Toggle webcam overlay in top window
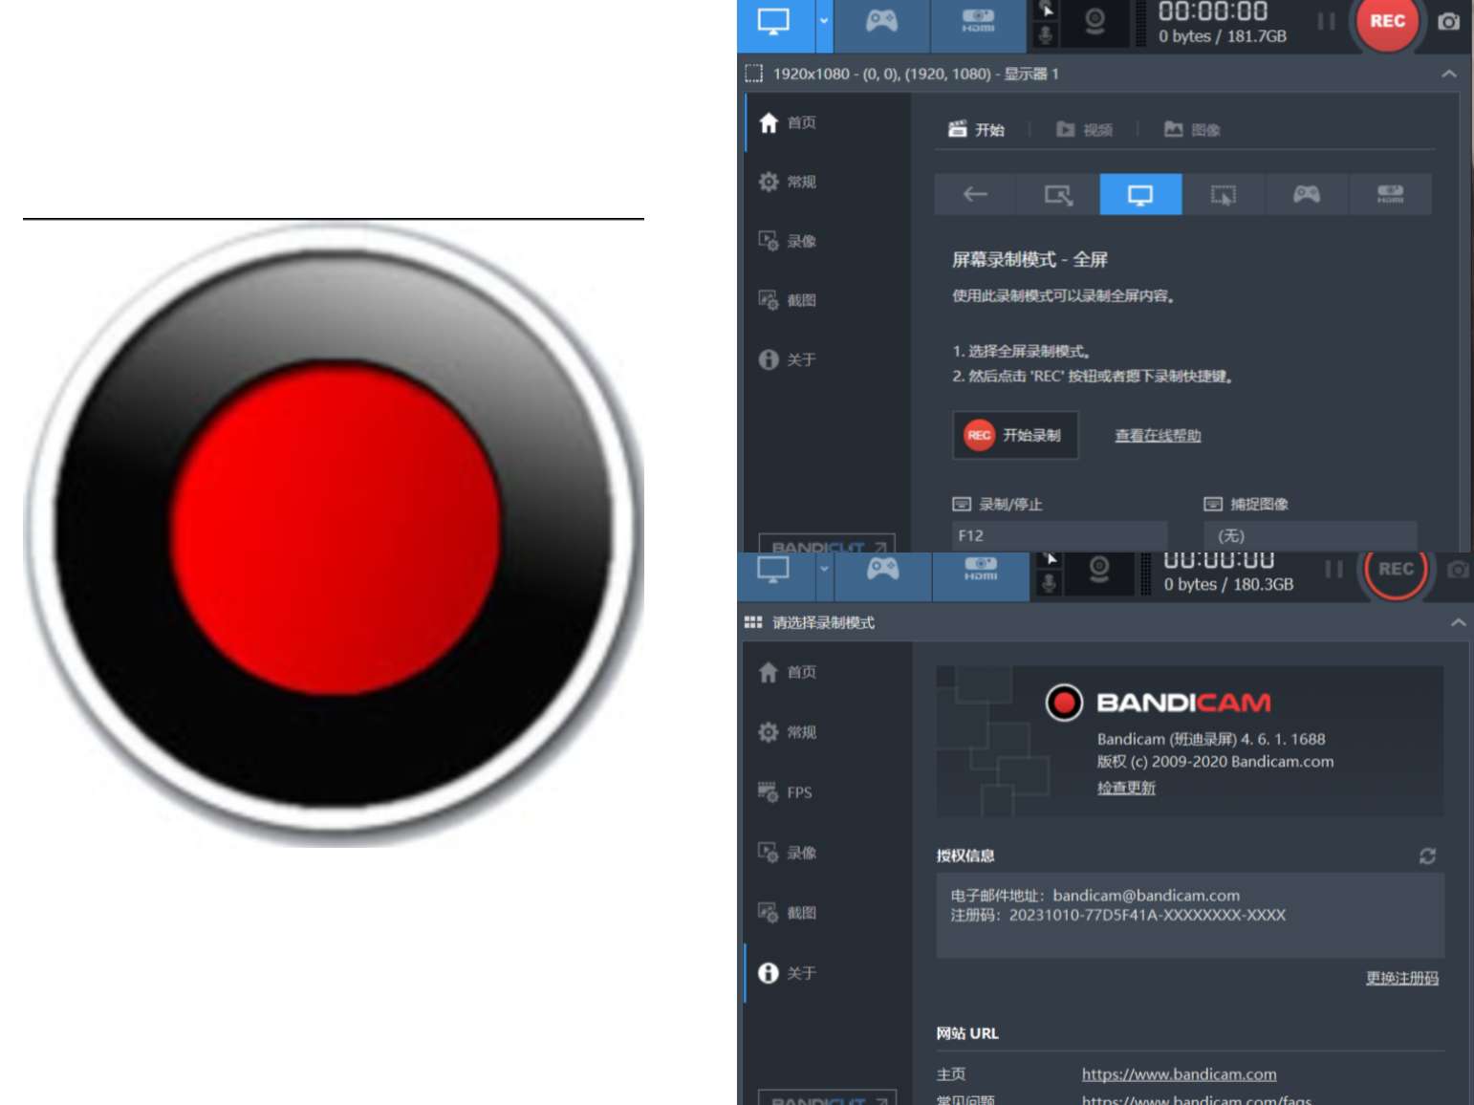Image resolution: width=1474 pixels, height=1105 pixels. pos(1095,22)
